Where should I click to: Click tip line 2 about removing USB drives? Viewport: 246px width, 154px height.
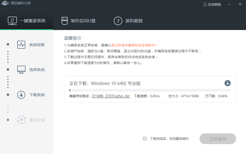(133, 51)
